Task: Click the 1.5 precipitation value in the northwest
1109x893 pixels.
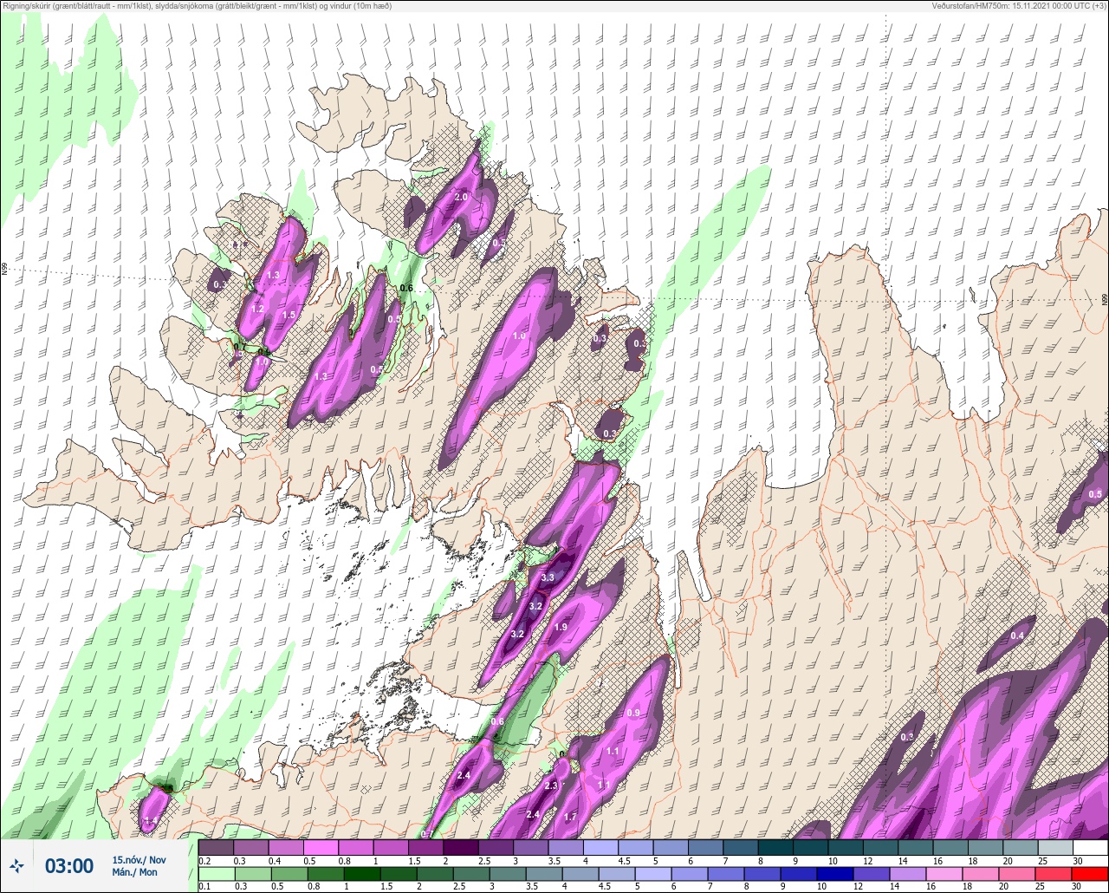Action: 289,315
